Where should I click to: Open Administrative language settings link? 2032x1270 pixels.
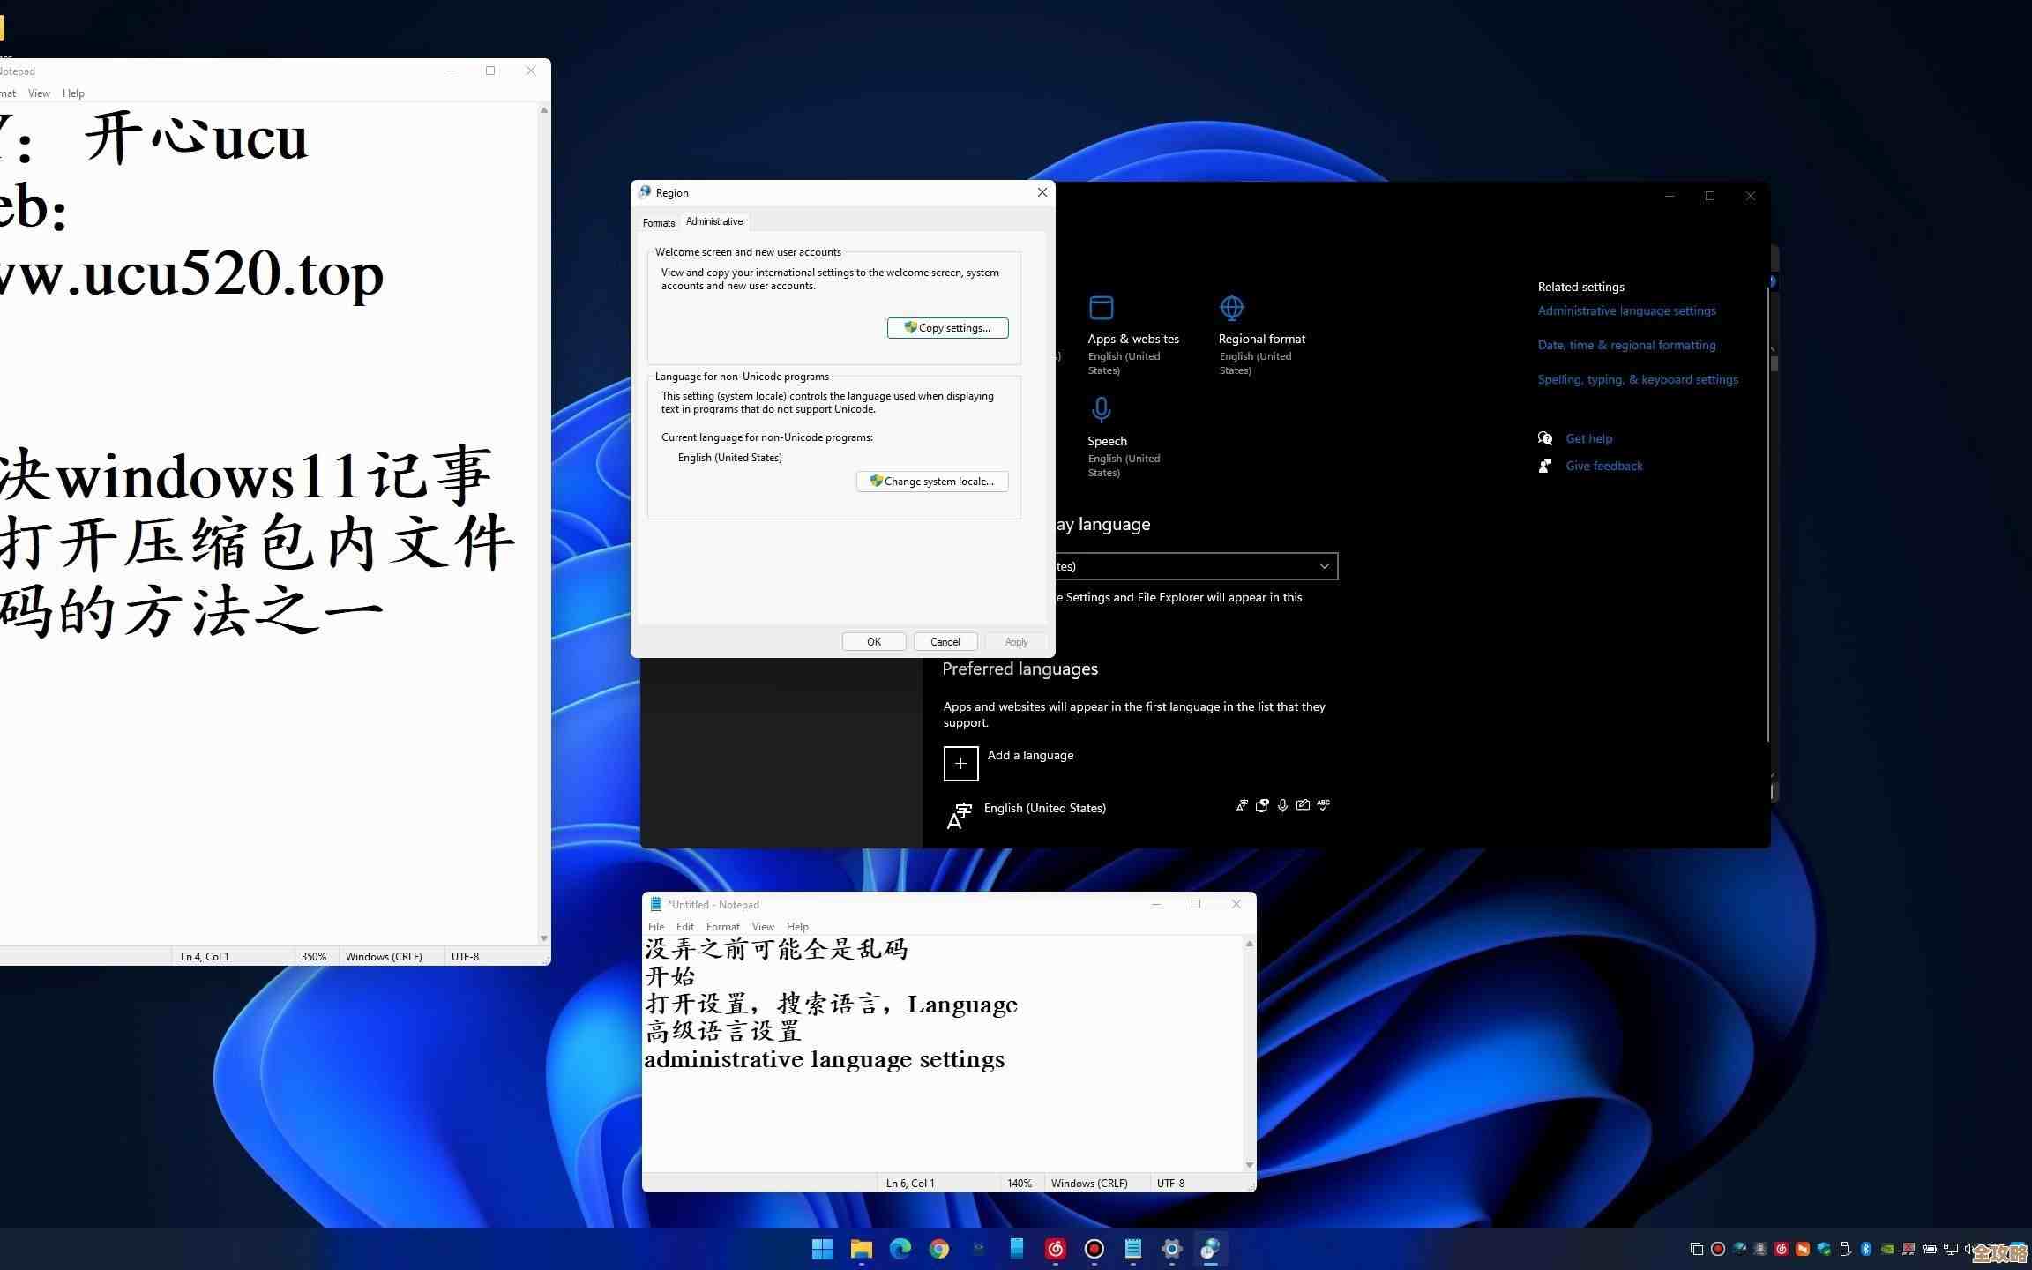coord(1626,310)
